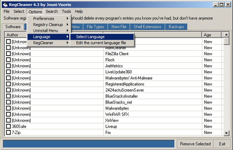
Task: Check the 360Safe Liveup checkbox
Action: 8,126
